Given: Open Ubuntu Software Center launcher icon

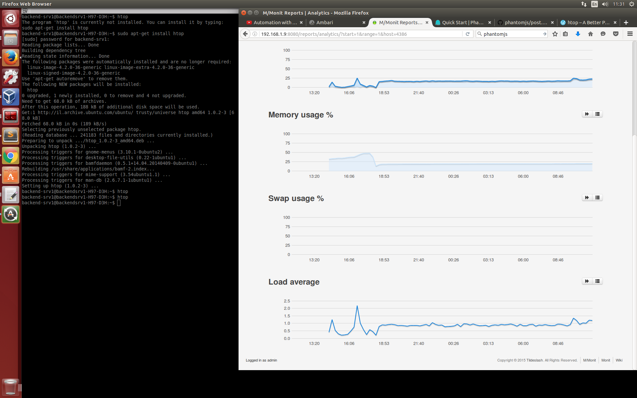Looking at the screenshot, I should click(x=11, y=175).
